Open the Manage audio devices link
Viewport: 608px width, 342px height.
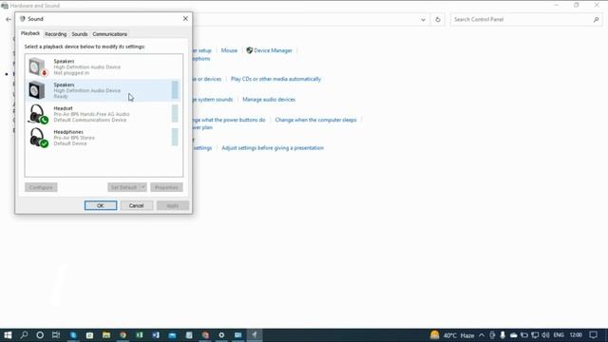[269, 99]
